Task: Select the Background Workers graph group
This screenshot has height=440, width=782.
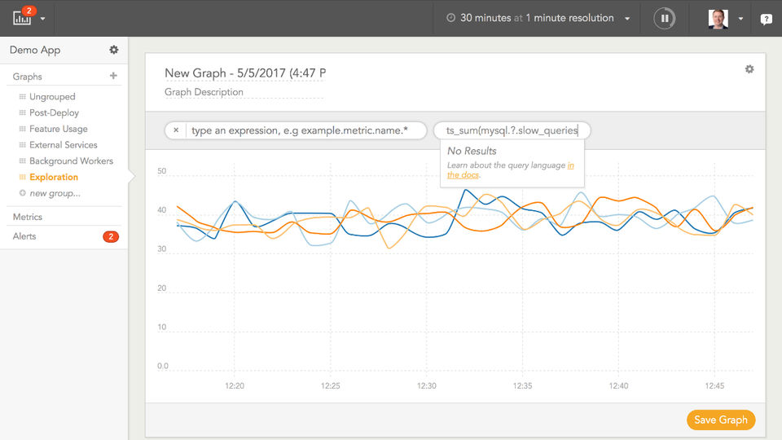Action: click(72, 161)
